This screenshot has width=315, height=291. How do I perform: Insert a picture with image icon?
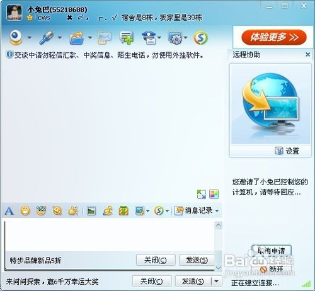pyautogui.click(x=91, y=210)
